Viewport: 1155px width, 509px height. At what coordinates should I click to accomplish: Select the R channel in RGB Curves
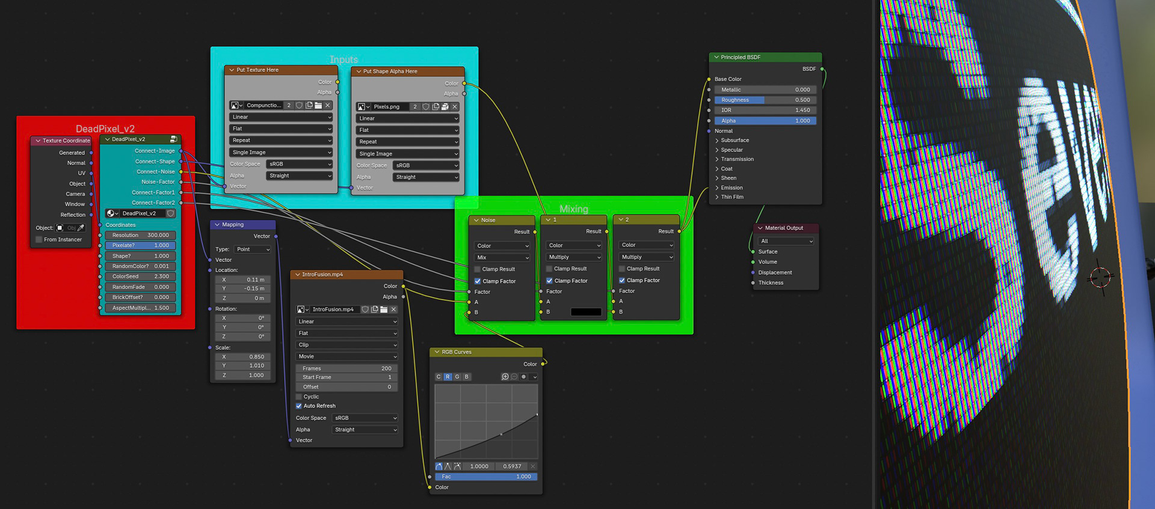point(448,377)
